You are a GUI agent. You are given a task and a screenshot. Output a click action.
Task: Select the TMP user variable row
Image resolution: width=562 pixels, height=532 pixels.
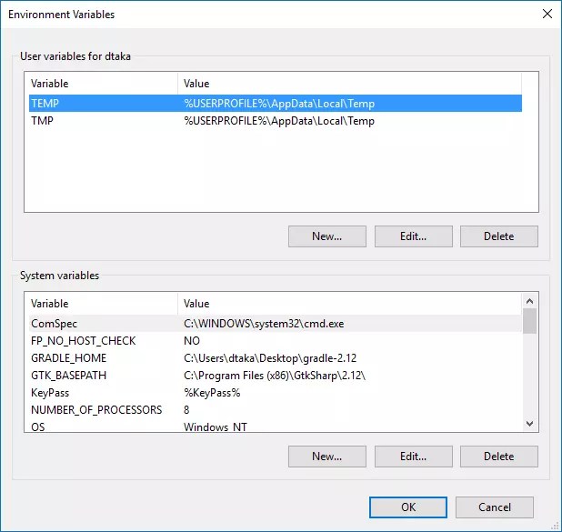click(276, 121)
